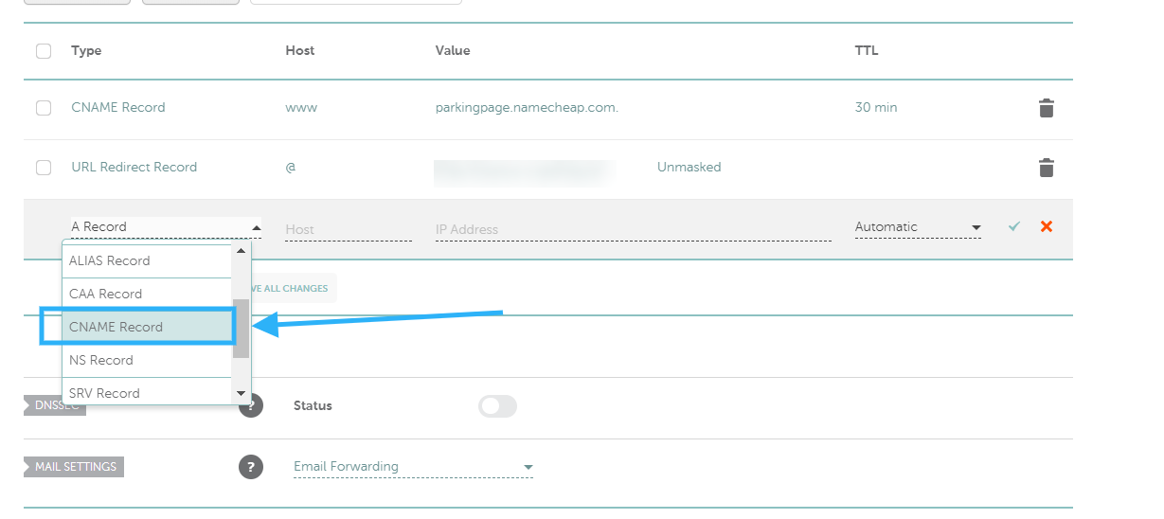Select CAA Record in the type list
The height and width of the screenshot is (519, 1164).
(138, 294)
